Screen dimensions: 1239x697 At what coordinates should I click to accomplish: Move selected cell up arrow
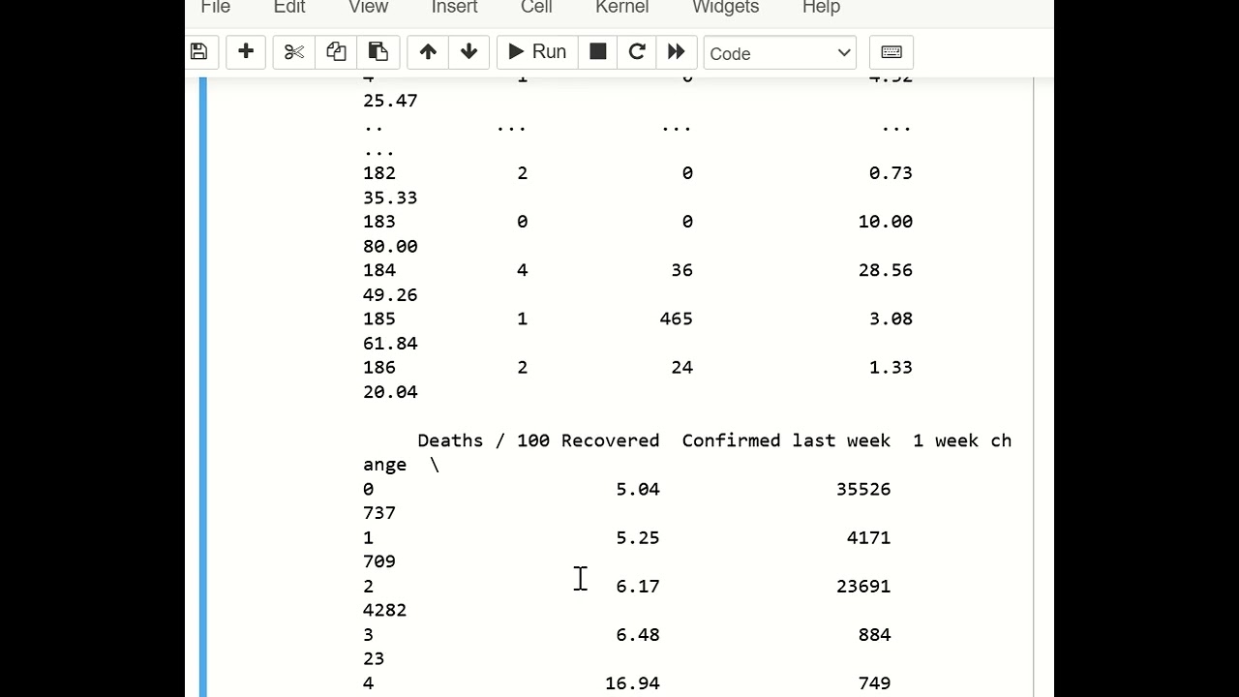point(428,52)
